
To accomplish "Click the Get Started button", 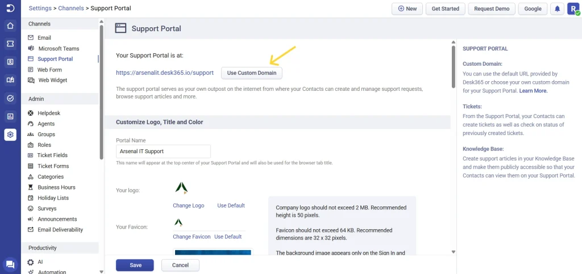I will tap(446, 9).
